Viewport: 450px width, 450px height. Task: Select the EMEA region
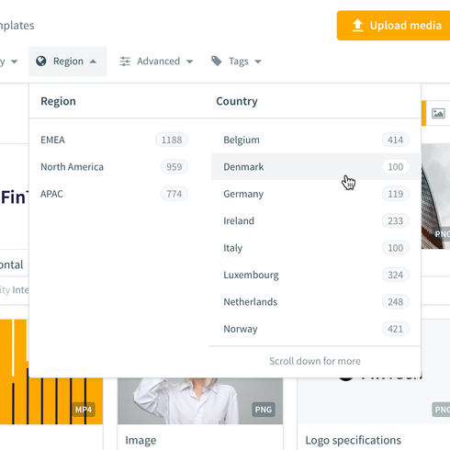pos(114,140)
